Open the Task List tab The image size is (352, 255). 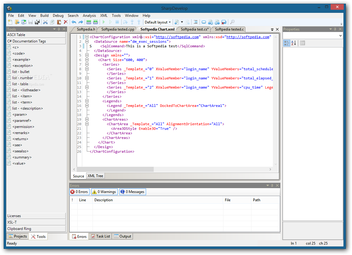pos(101,236)
